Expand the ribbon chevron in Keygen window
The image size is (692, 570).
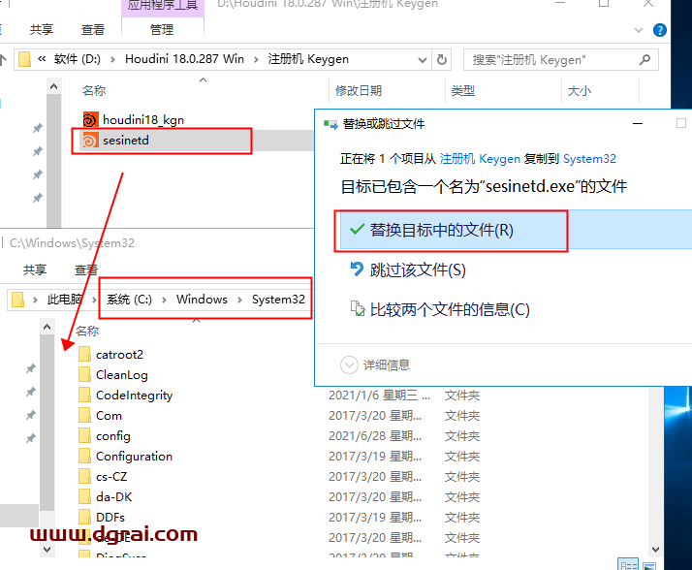(x=638, y=30)
